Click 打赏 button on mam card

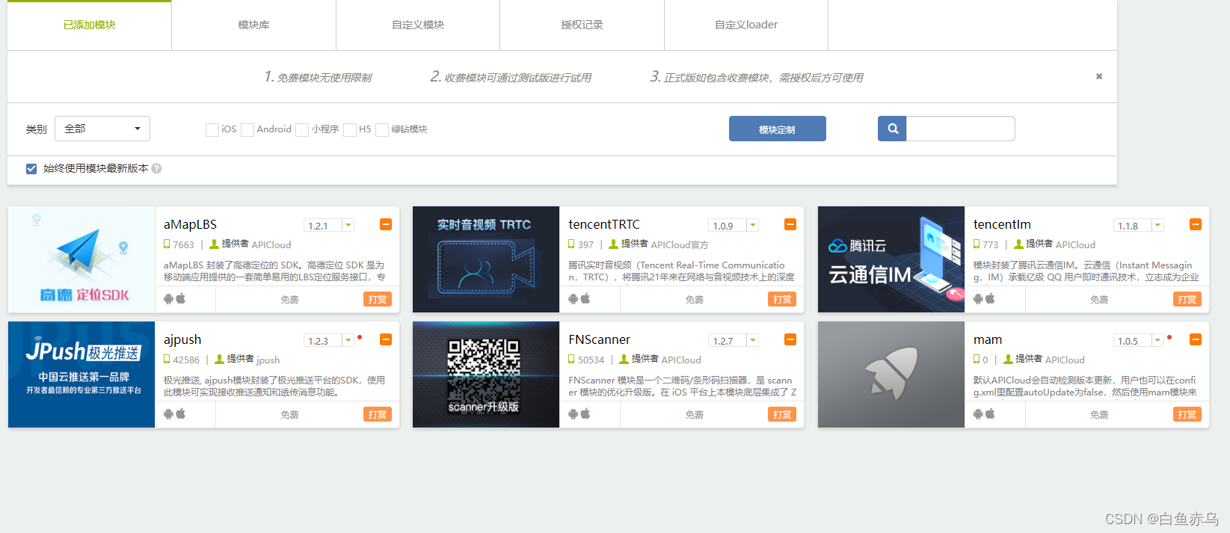pos(1187,414)
